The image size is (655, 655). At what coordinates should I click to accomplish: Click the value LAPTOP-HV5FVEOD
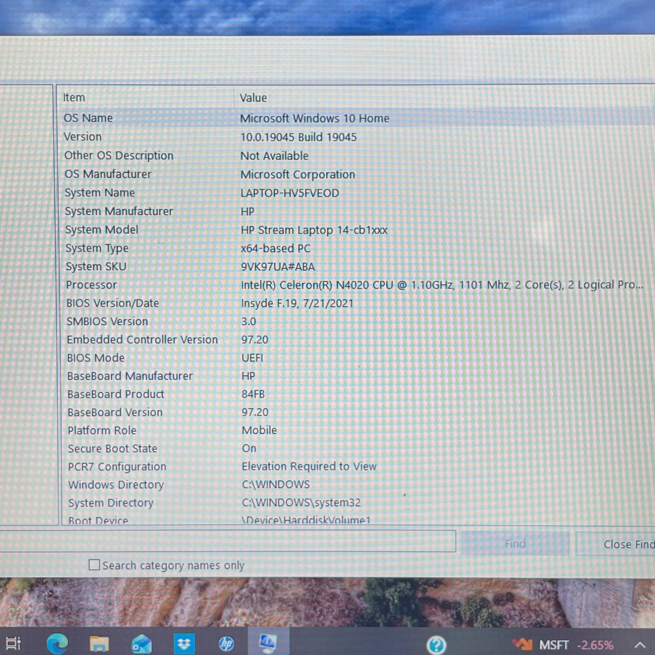(290, 193)
